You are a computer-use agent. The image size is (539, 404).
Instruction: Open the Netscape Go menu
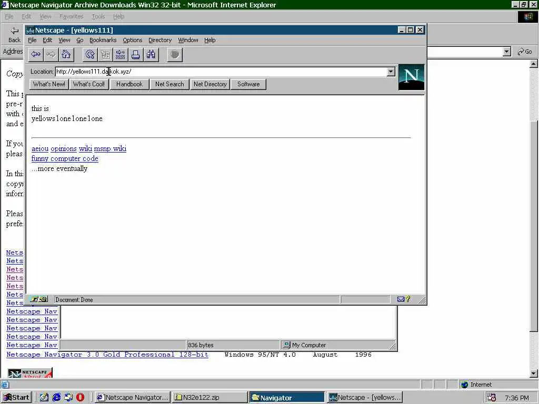[80, 40]
